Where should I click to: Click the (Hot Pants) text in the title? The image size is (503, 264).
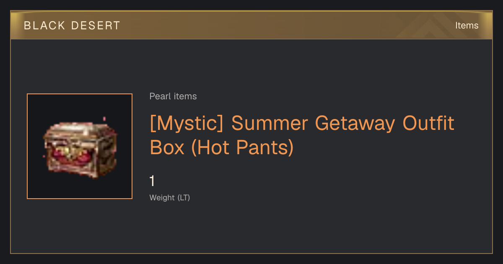pyautogui.click(x=242, y=148)
